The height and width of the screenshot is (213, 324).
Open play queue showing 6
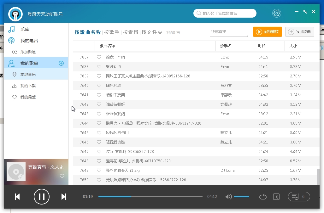tap(299, 197)
